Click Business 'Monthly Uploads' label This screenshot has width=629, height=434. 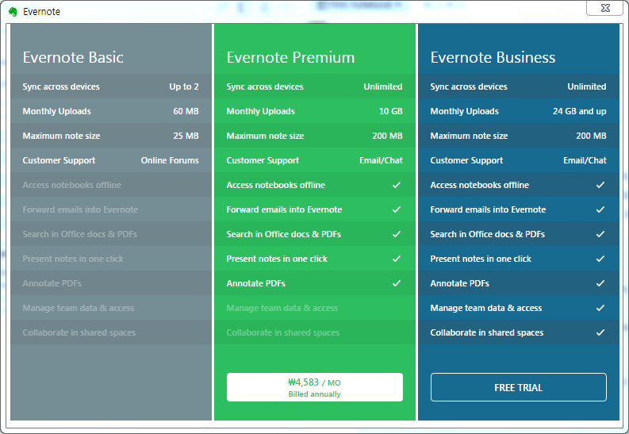pyautogui.click(x=464, y=111)
